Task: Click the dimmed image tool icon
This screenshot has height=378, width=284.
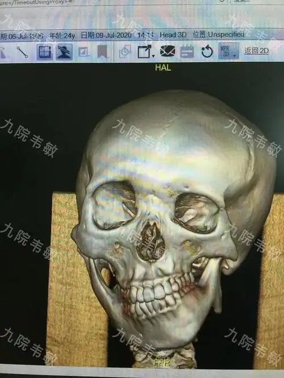Action: click(83, 52)
